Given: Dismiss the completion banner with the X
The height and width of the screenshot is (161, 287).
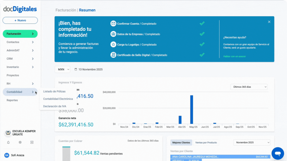Looking at the screenshot, I should coord(269,22).
